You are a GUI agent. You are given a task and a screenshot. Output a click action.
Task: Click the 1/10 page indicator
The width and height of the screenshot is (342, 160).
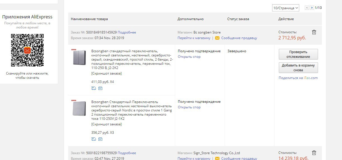pyautogui.click(x=318, y=8)
